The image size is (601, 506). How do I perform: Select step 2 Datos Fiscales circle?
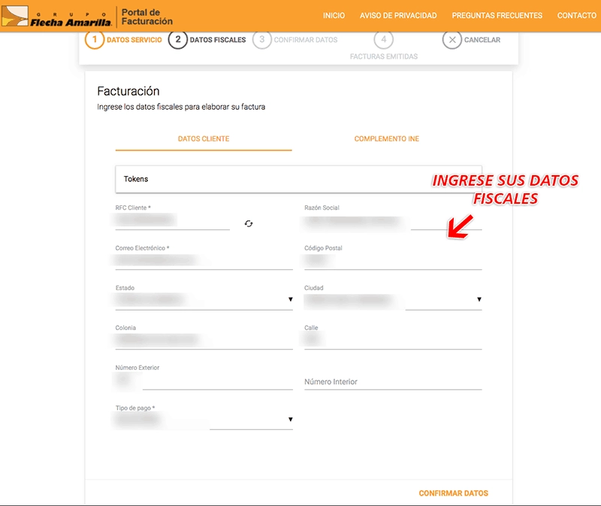tap(177, 40)
